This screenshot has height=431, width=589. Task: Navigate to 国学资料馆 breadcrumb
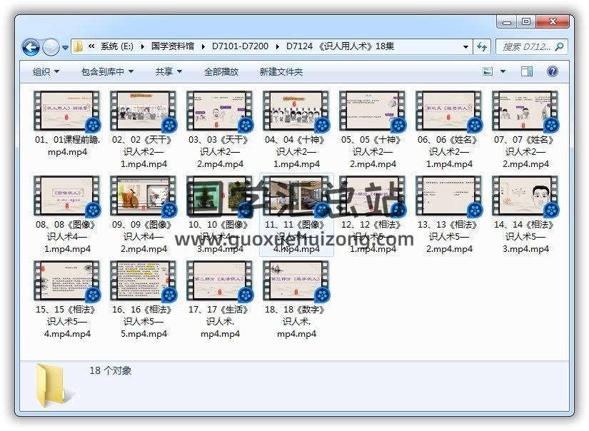[x=173, y=46]
